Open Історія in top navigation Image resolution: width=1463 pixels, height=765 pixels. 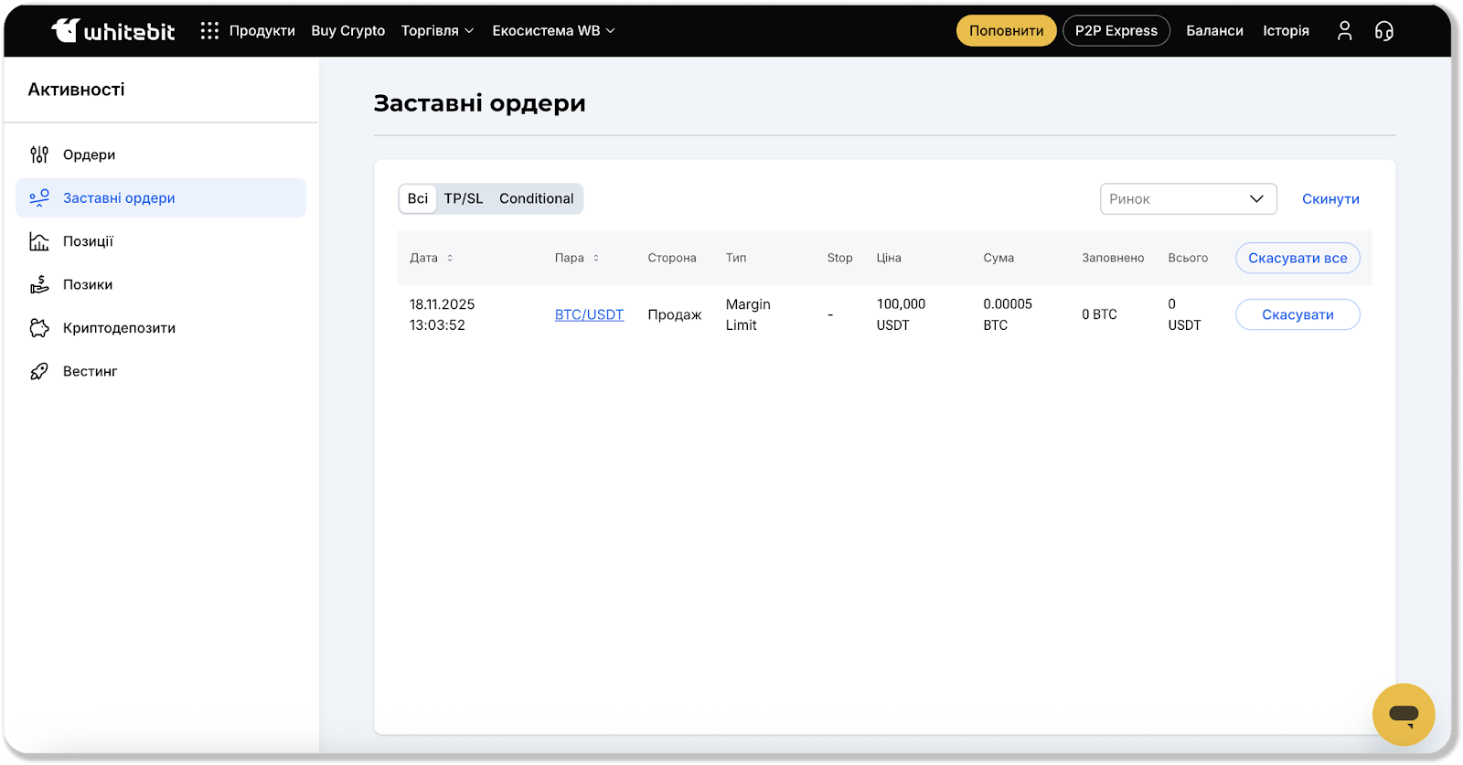point(1286,31)
